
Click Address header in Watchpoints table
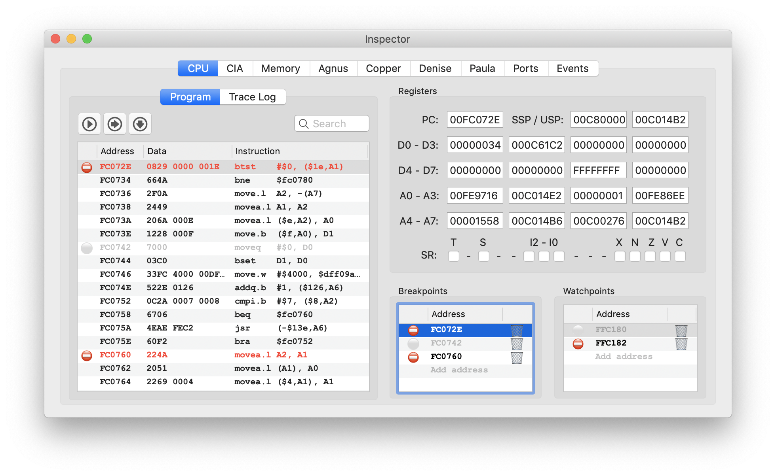pyautogui.click(x=630, y=314)
